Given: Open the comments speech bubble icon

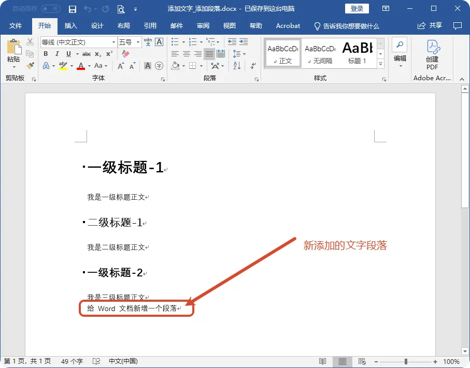Looking at the screenshot, I should click(x=457, y=26).
